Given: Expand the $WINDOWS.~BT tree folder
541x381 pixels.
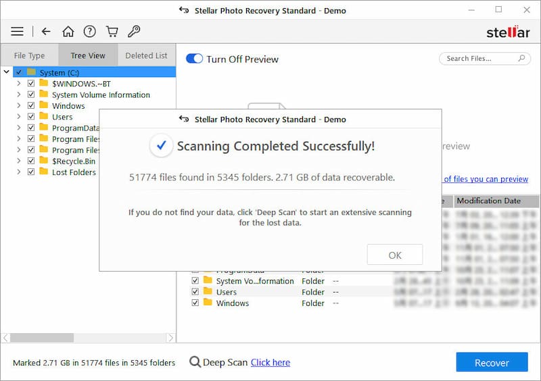Looking at the screenshot, I should tap(19, 84).
